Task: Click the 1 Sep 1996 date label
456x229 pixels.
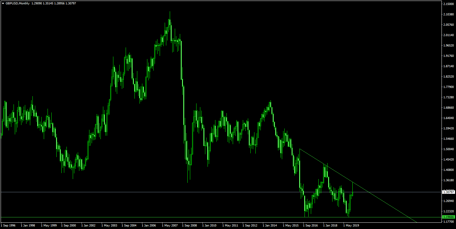Action: click(9, 226)
